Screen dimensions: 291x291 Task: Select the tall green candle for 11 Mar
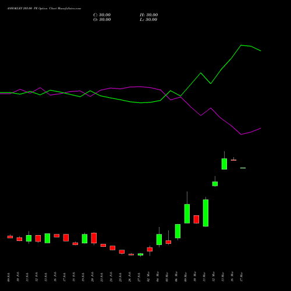[x=205, y=213]
